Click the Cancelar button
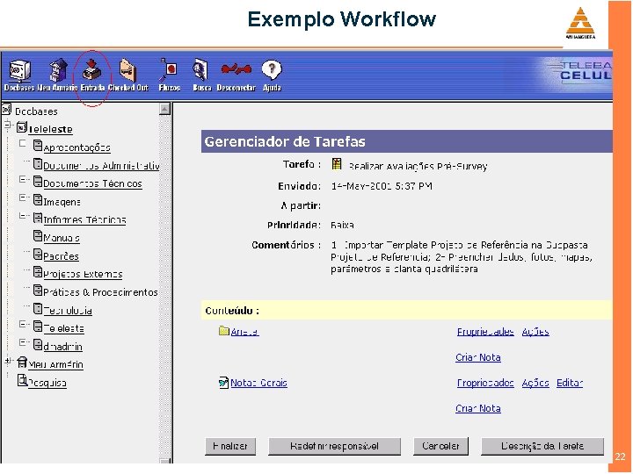 [440, 446]
